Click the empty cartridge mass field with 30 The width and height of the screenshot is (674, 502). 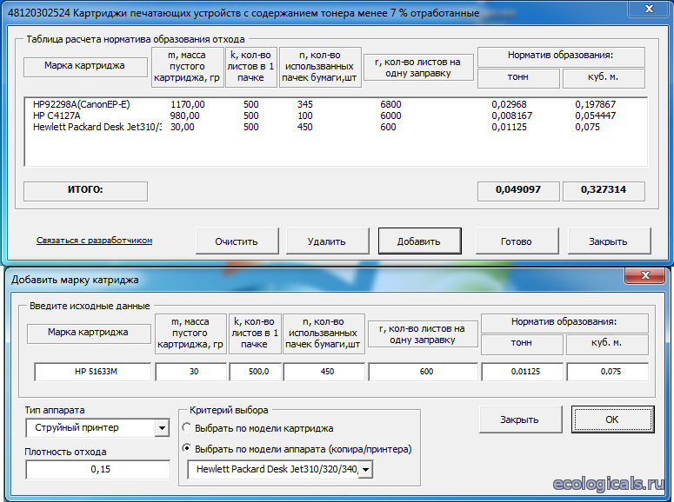click(x=190, y=372)
